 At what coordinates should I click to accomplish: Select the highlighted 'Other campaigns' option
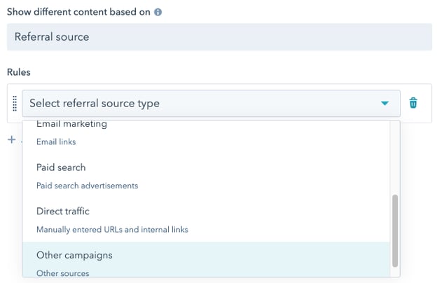point(74,255)
